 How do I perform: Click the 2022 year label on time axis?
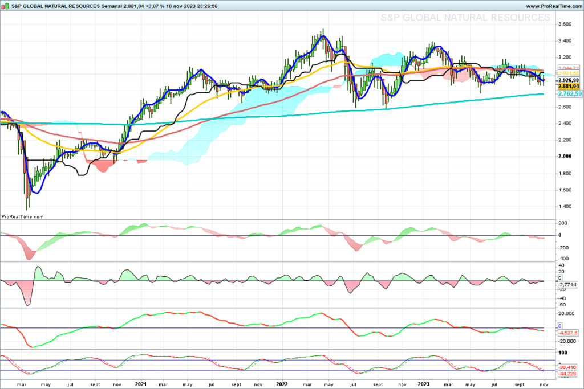point(282,384)
